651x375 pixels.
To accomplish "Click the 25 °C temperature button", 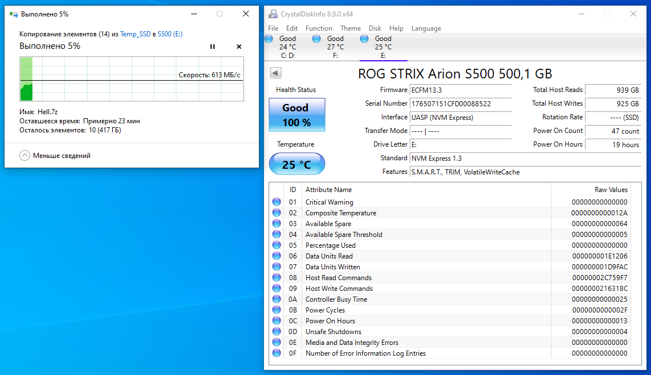I will click(296, 165).
